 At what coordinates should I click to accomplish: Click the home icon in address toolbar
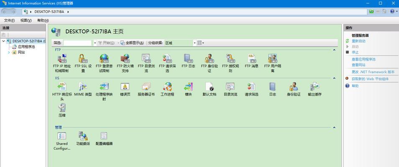click(x=384, y=11)
